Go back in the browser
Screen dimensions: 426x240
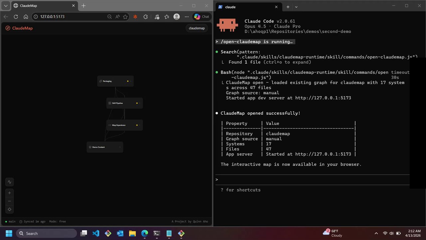pos(6,17)
